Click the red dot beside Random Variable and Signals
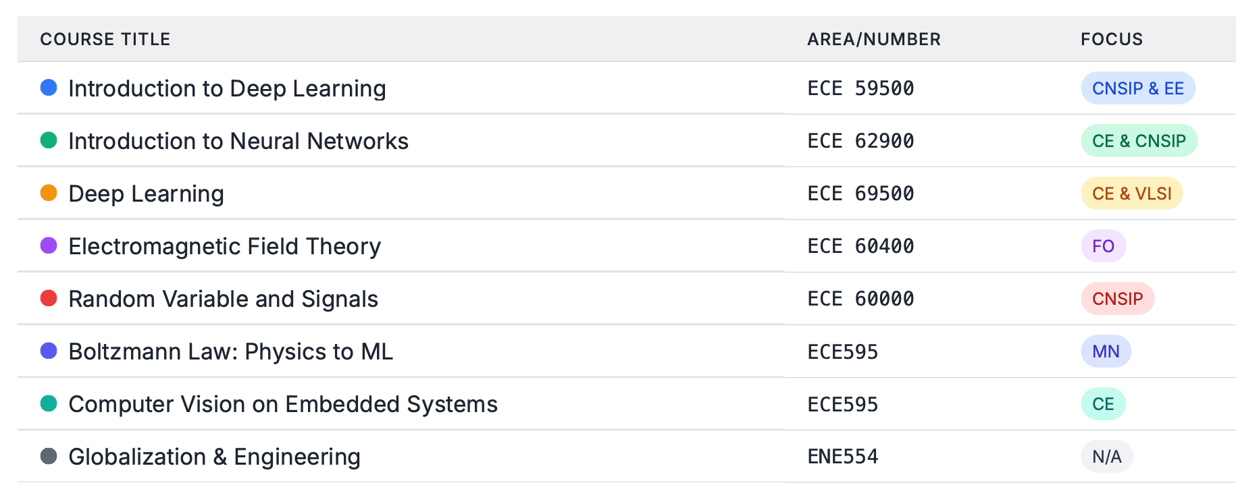 click(x=49, y=298)
